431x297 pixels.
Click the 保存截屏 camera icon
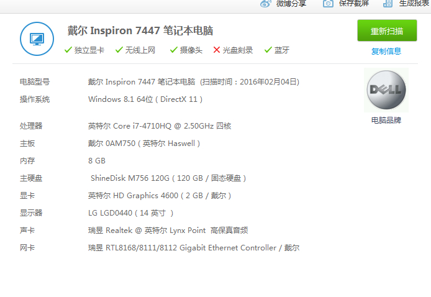tap(328, 3)
